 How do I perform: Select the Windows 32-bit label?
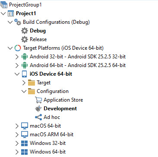click(48, 143)
